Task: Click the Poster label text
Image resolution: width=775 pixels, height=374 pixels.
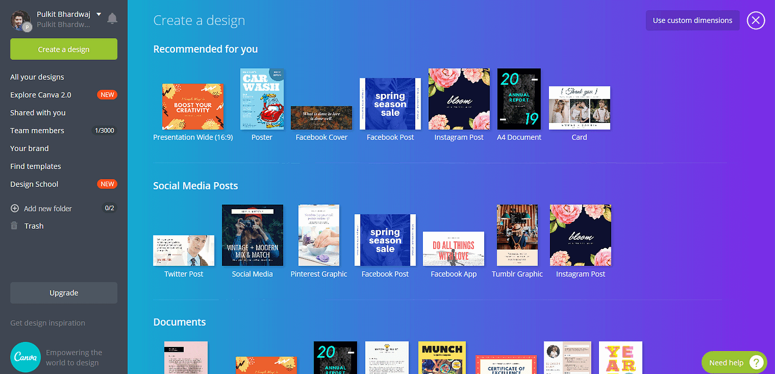Action: (x=262, y=138)
